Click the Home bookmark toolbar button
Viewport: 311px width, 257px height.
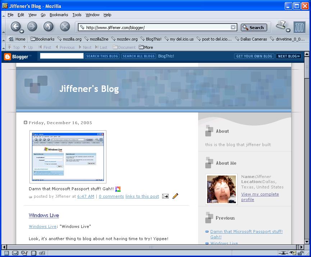click(17, 39)
